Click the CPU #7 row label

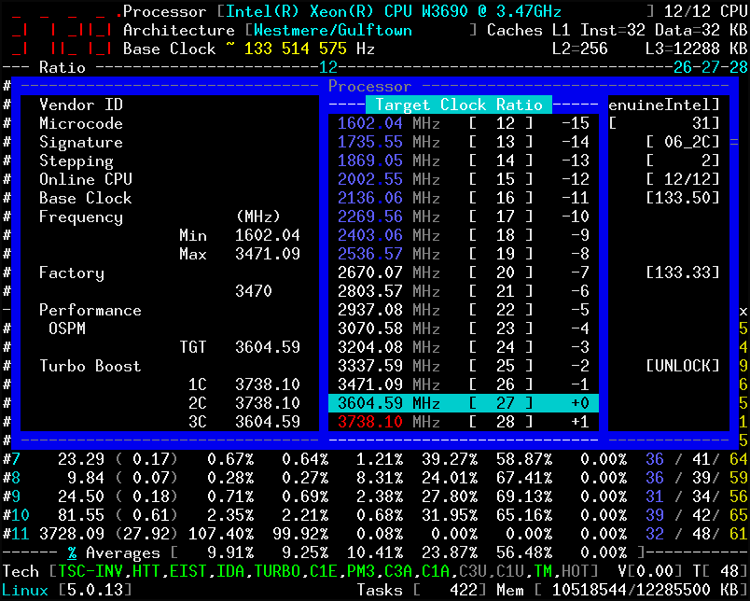11,459
